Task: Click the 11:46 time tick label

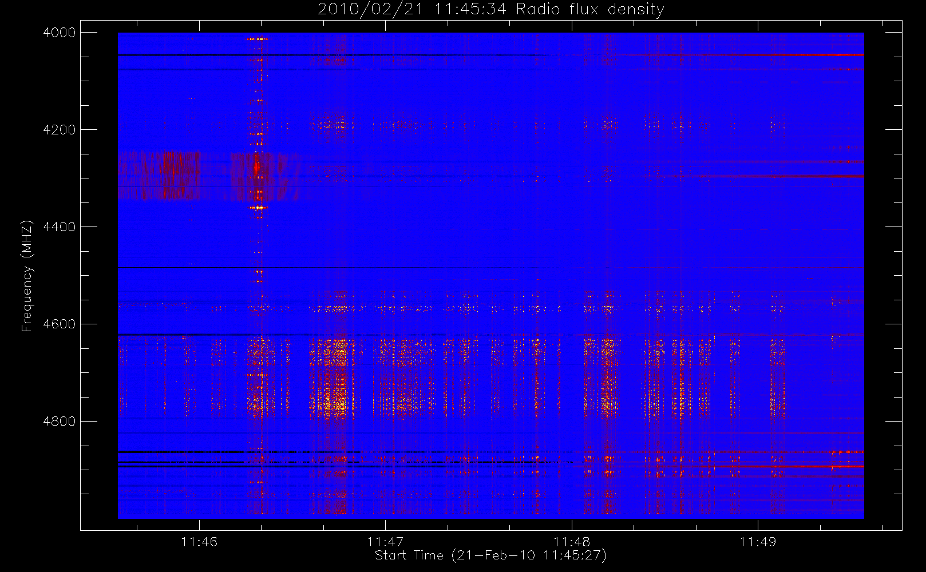Action: point(199,541)
